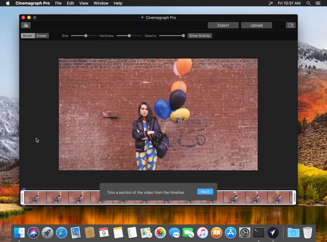Screen dimensions: 327x242
Task: Open Photos from the Dock
Action: pyautogui.click(x=160, y=233)
